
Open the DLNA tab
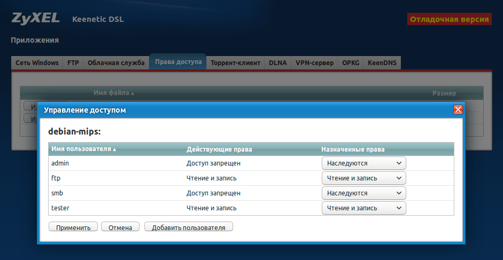click(278, 63)
